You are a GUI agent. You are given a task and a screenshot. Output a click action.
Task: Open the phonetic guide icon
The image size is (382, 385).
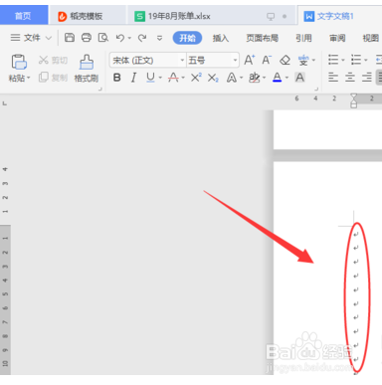click(303, 61)
